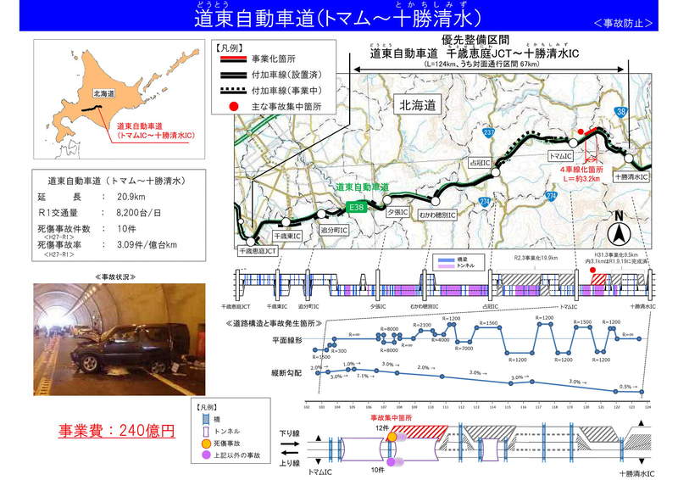Click the green E38 expressway badge
This screenshot has height=480, width=678.
pos(356,207)
